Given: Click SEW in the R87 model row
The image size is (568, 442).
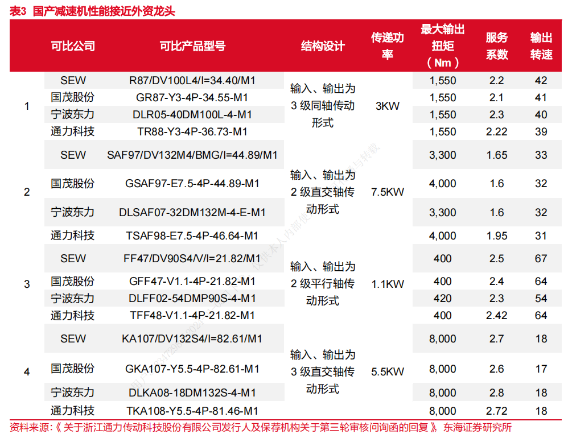Looking at the screenshot, I should pos(73,80).
